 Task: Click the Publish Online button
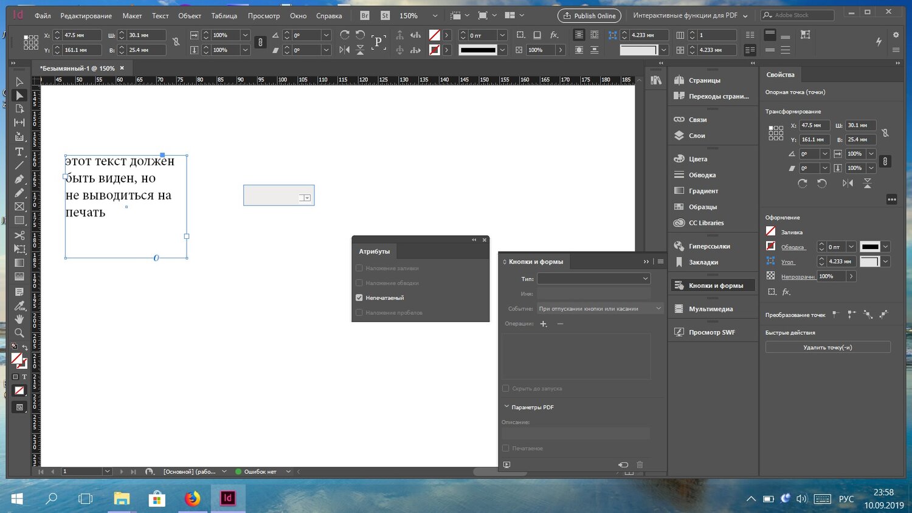589,16
